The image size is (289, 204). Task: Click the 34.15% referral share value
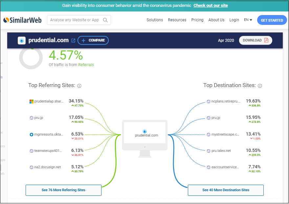[x=76, y=101]
